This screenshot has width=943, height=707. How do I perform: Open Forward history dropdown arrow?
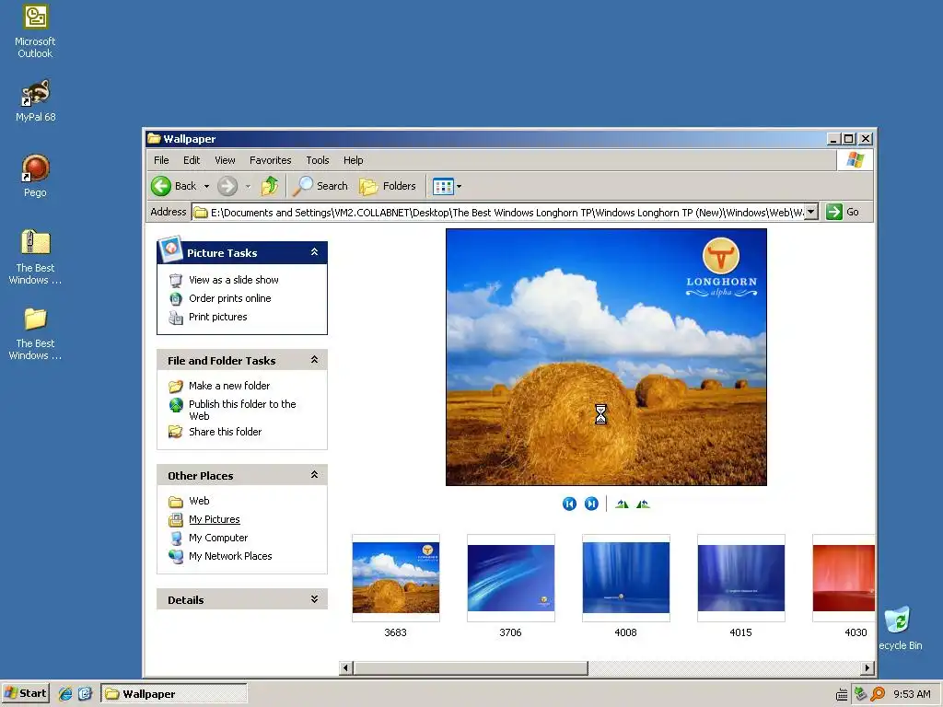(248, 186)
